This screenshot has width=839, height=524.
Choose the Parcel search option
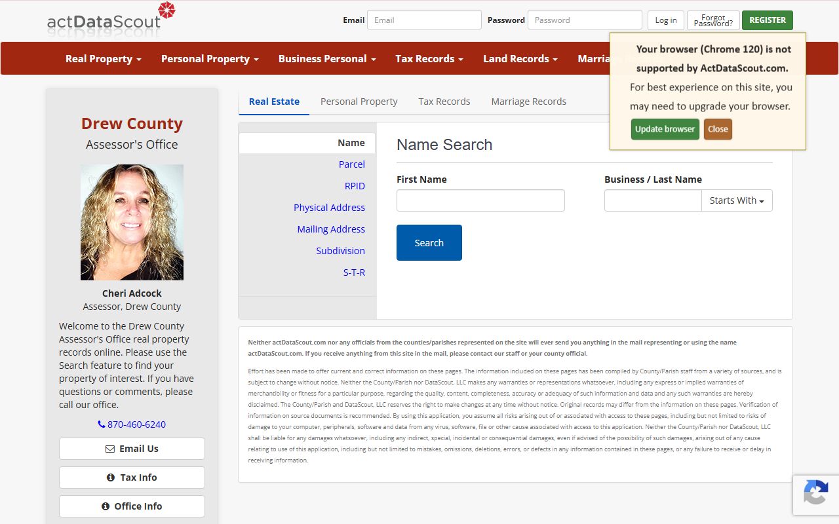pos(352,164)
